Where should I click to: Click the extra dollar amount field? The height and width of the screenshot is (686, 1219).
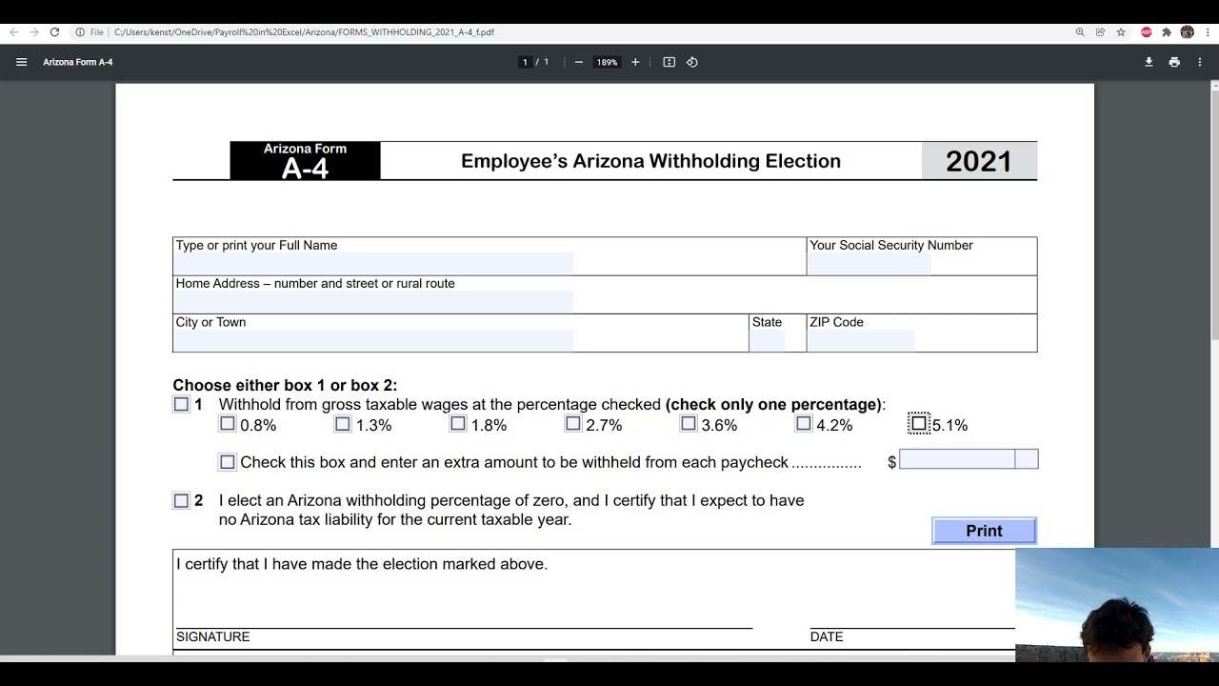pyautogui.click(x=957, y=460)
